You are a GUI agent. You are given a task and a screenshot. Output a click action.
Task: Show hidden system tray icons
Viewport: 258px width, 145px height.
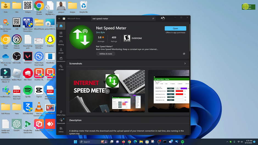click(227, 142)
